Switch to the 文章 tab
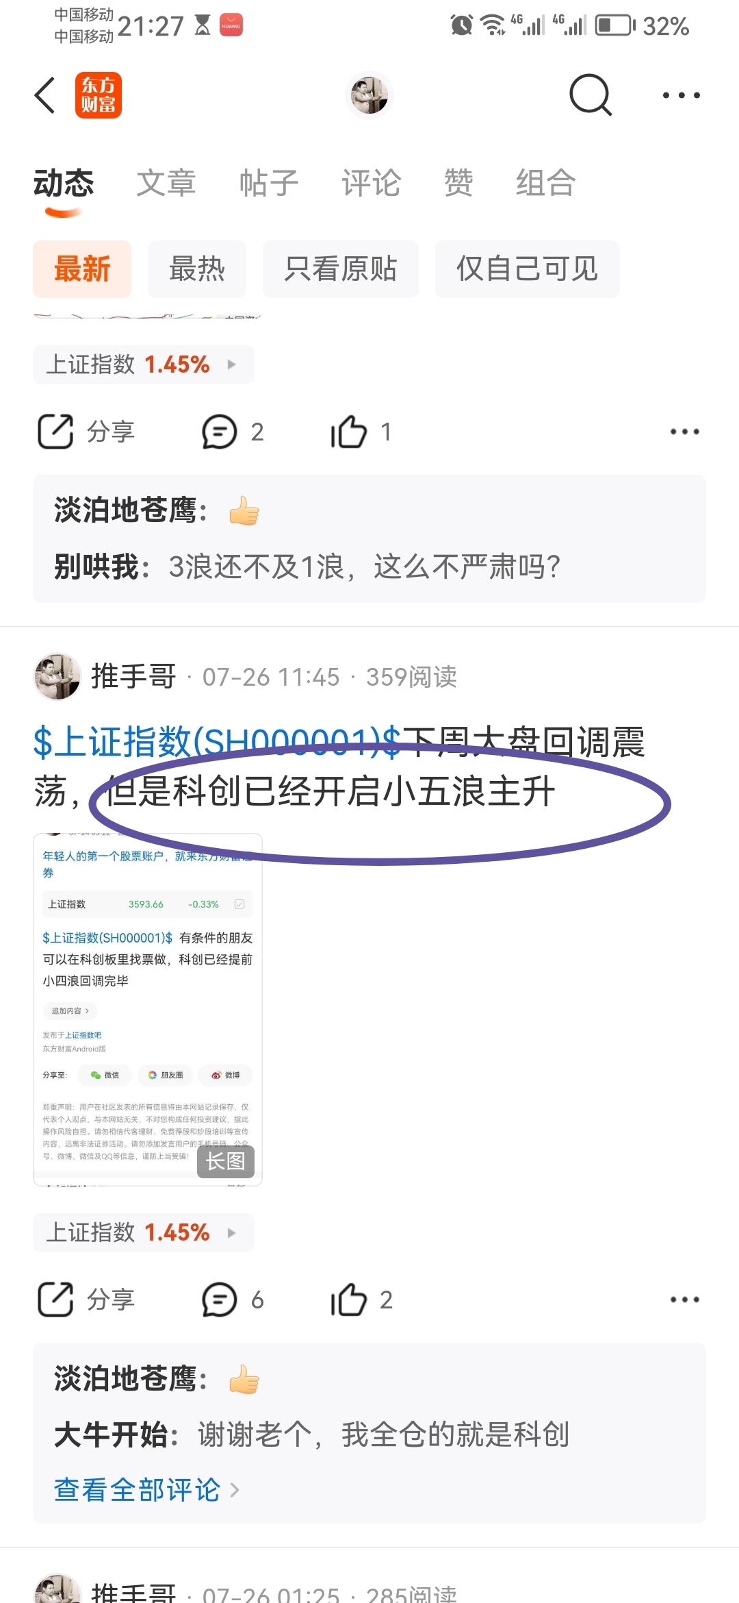The height and width of the screenshot is (1603, 739). tap(166, 183)
